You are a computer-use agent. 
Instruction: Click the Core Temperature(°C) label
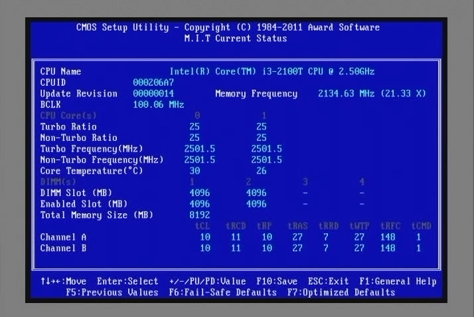[92, 171]
